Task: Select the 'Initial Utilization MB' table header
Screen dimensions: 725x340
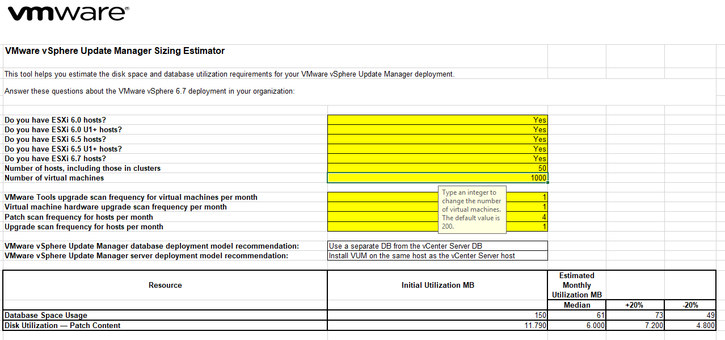Action: [437, 285]
